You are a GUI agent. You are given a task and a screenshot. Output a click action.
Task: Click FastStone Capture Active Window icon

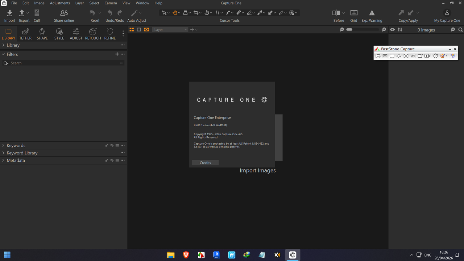pos(385,56)
